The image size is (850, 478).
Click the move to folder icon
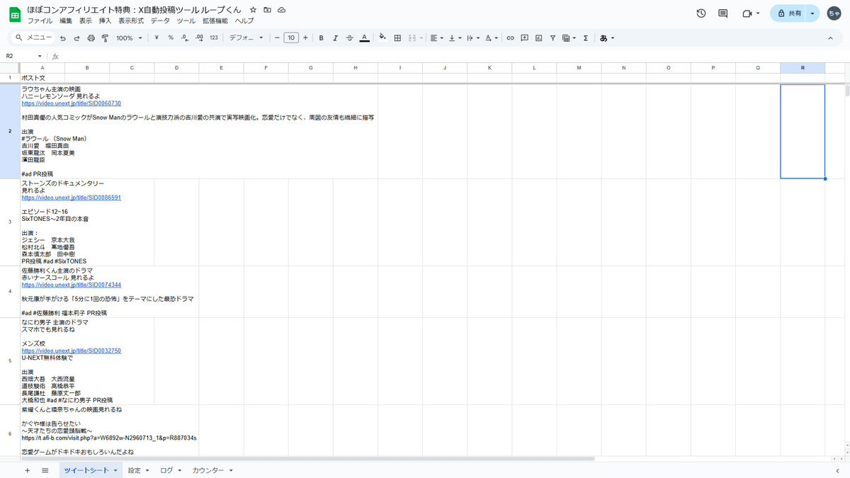tap(267, 10)
